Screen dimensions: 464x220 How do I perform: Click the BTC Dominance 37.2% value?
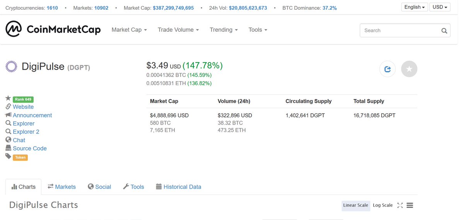coord(329,8)
